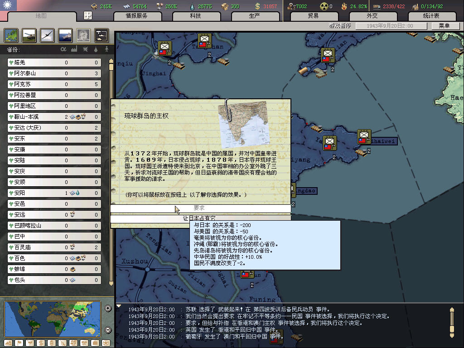Image resolution: width=464 pixels, height=348 pixels.
Task: Choose the 要求 event option
Action: click(x=201, y=208)
